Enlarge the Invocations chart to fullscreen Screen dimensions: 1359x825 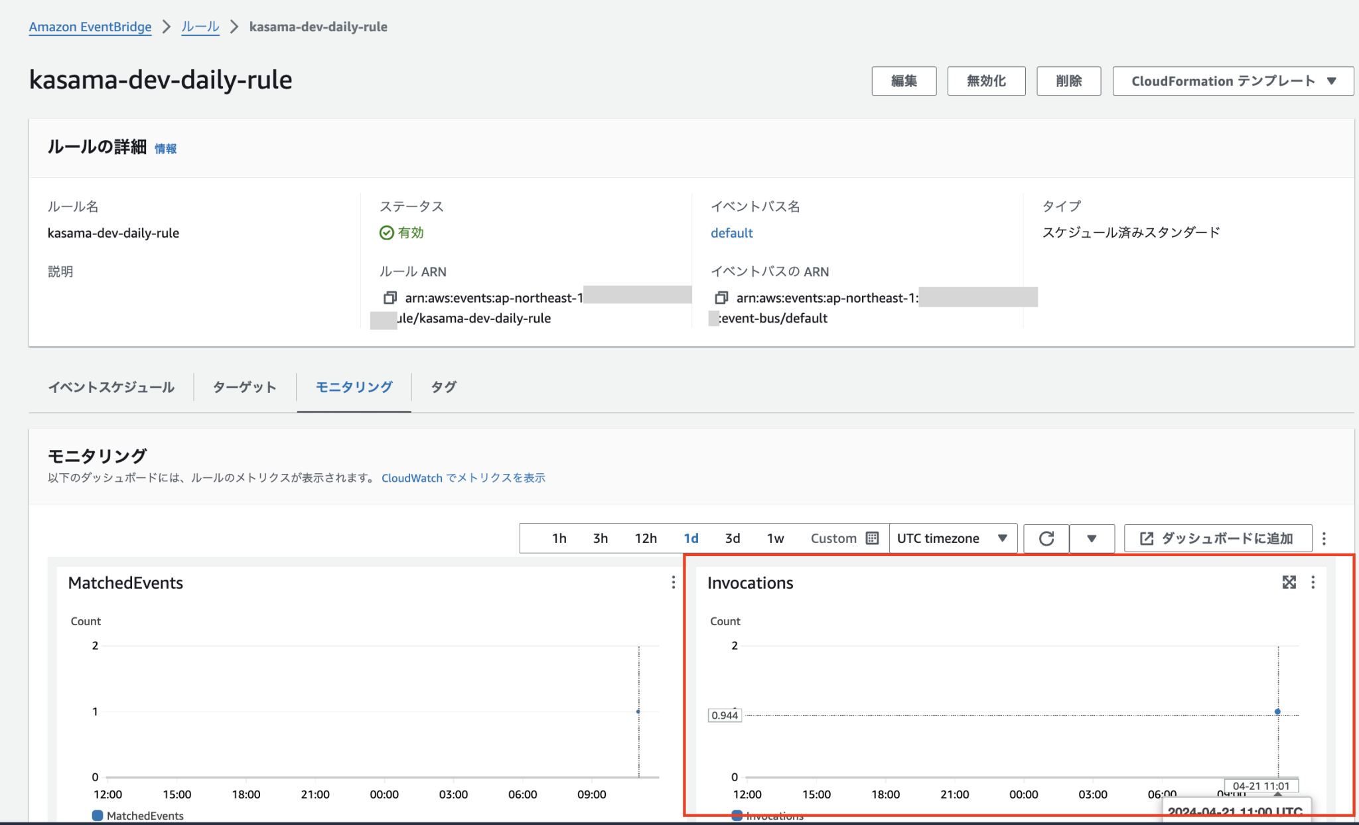[x=1289, y=582]
